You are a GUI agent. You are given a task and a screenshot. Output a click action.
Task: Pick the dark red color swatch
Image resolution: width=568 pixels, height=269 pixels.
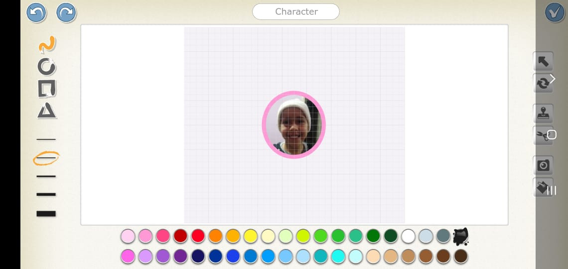click(180, 236)
